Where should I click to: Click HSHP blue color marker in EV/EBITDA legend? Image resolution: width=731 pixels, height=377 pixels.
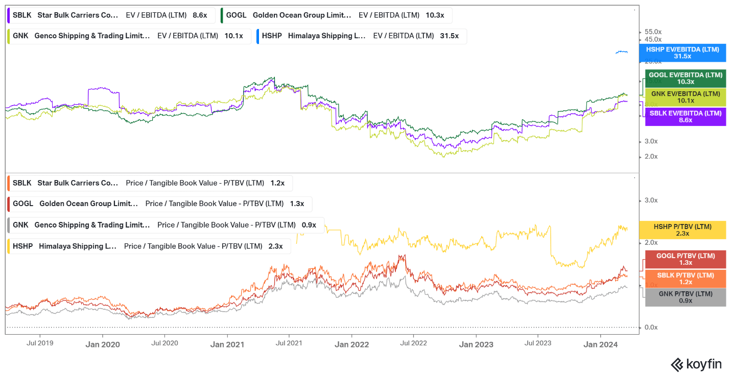[x=257, y=36]
